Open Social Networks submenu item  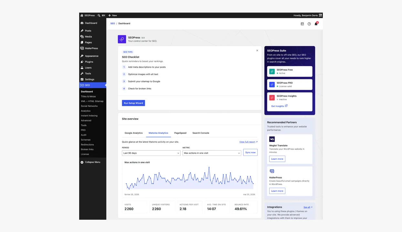(89, 106)
